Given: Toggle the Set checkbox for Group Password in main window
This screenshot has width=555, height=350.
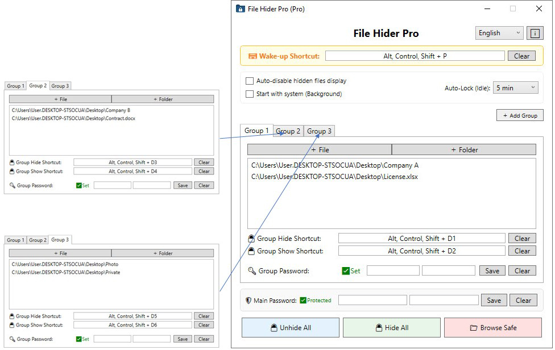Looking at the screenshot, I should [x=346, y=271].
